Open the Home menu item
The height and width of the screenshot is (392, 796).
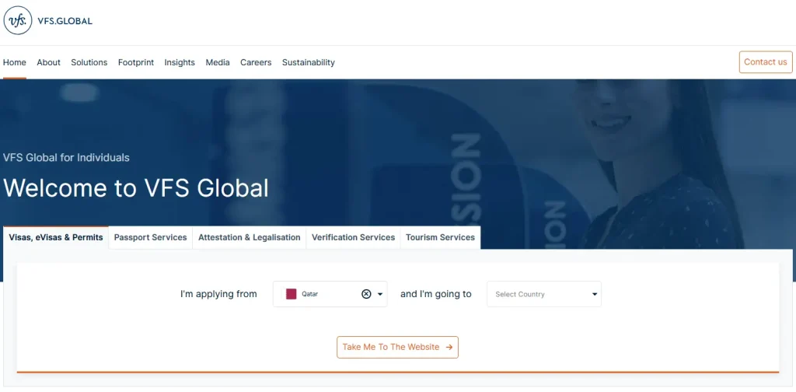coord(15,62)
